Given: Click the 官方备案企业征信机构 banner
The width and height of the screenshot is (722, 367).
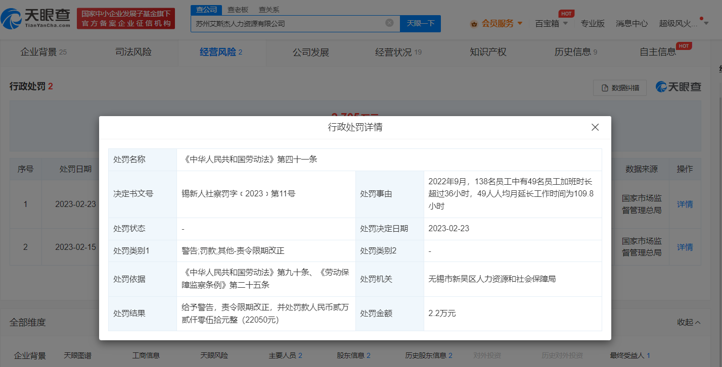Looking at the screenshot, I should click(x=126, y=19).
